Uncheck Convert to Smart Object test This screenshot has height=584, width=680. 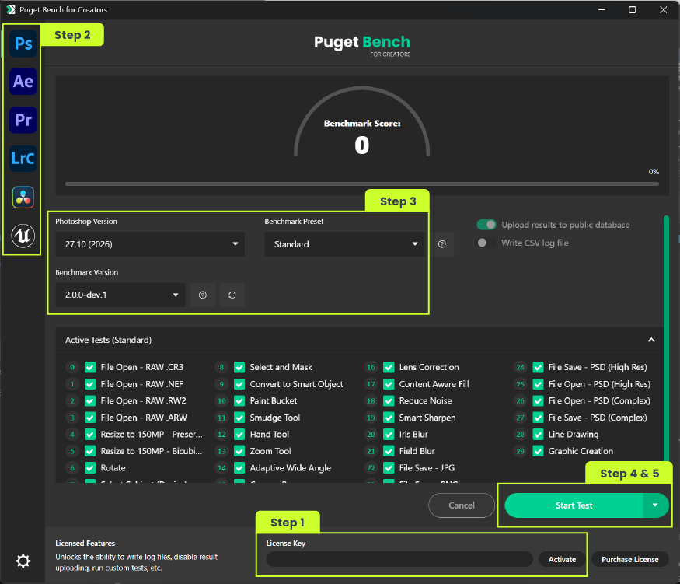[239, 384]
